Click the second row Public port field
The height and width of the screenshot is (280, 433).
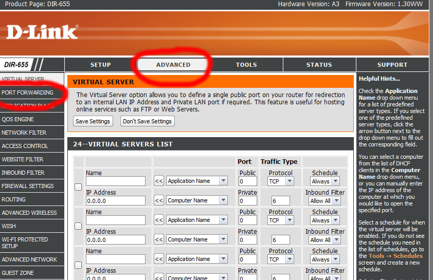[x=248, y=221]
